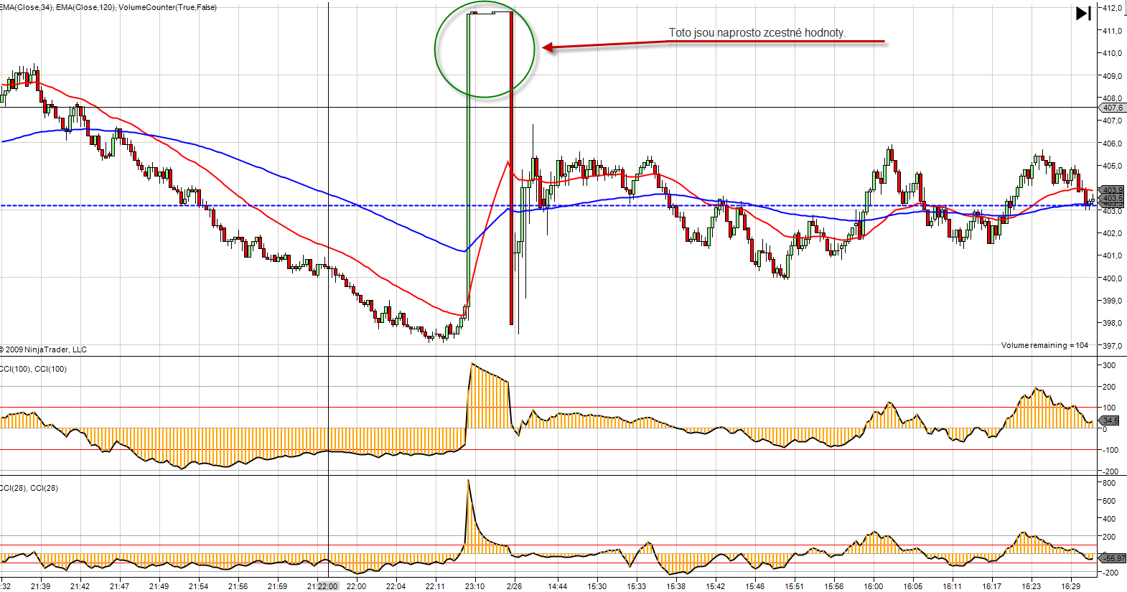Click the 16:11 time axis label

953,586
